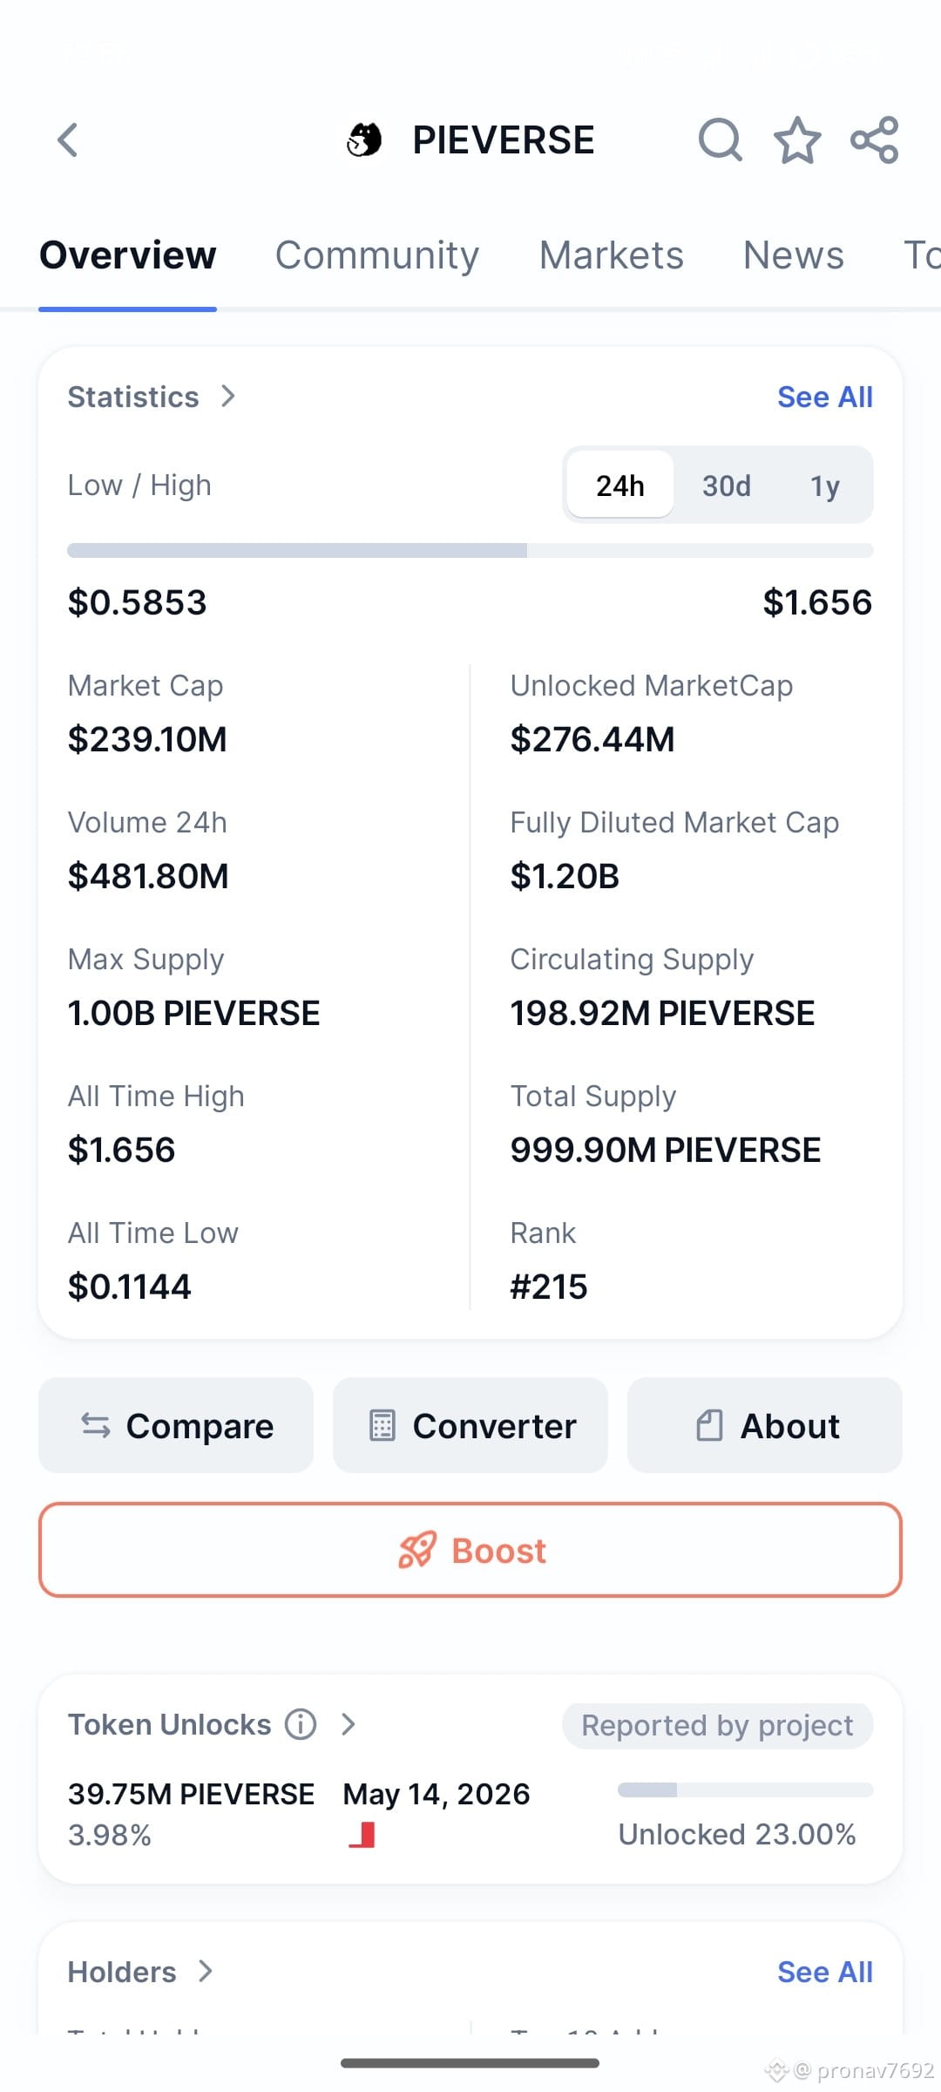Viewport: 941px width, 2092px height.
Task: Tap the Reported by project badge
Action: point(717,1725)
